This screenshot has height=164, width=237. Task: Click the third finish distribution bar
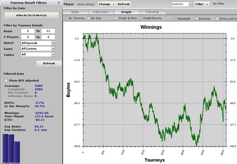coord(17,153)
